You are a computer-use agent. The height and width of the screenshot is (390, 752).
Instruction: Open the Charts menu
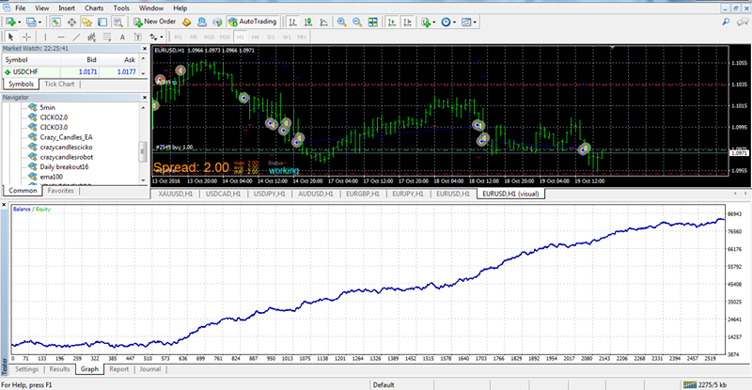coord(94,7)
